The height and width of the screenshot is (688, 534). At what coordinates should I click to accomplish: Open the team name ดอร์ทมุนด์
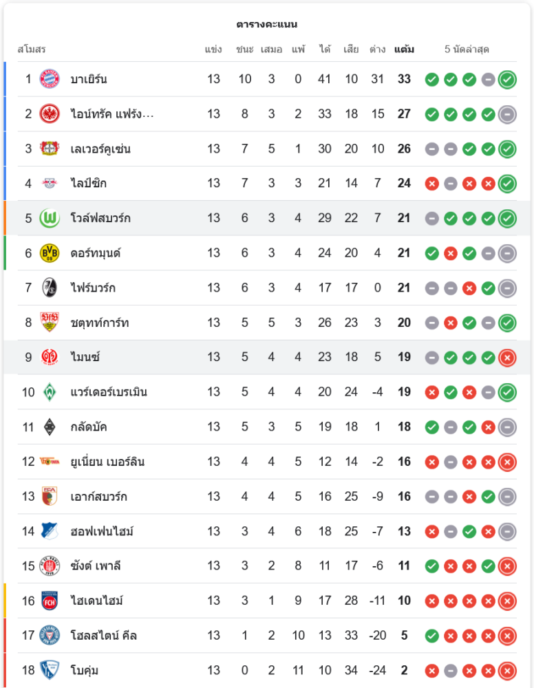(x=96, y=253)
